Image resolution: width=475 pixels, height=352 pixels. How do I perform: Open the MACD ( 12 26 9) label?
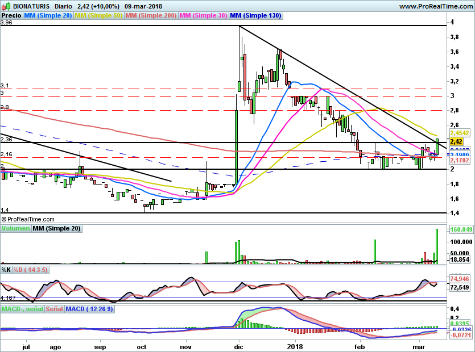pyautogui.click(x=89, y=309)
